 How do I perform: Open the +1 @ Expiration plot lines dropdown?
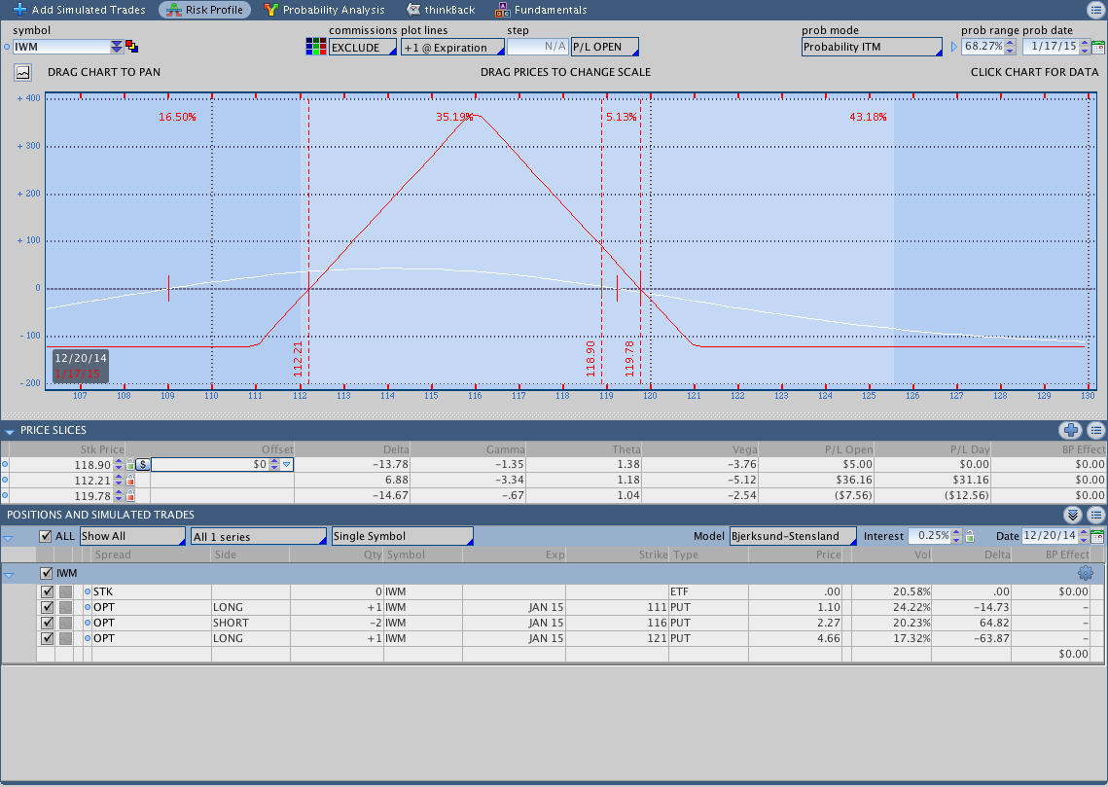(x=452, y=48)
